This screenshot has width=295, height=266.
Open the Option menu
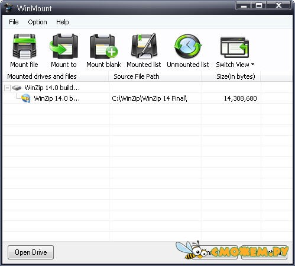[37, 22]
